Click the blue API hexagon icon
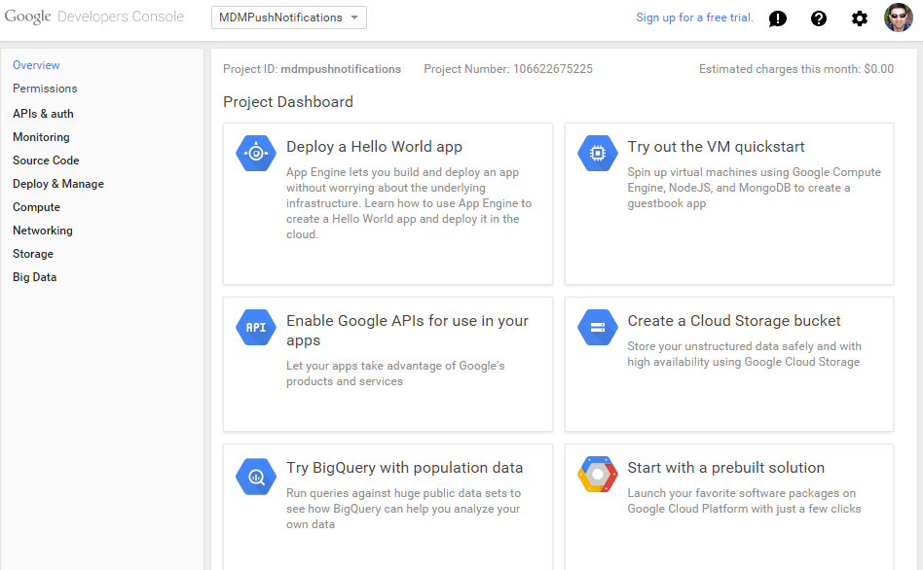Screen dimensions: 923x570 point(256,327)
